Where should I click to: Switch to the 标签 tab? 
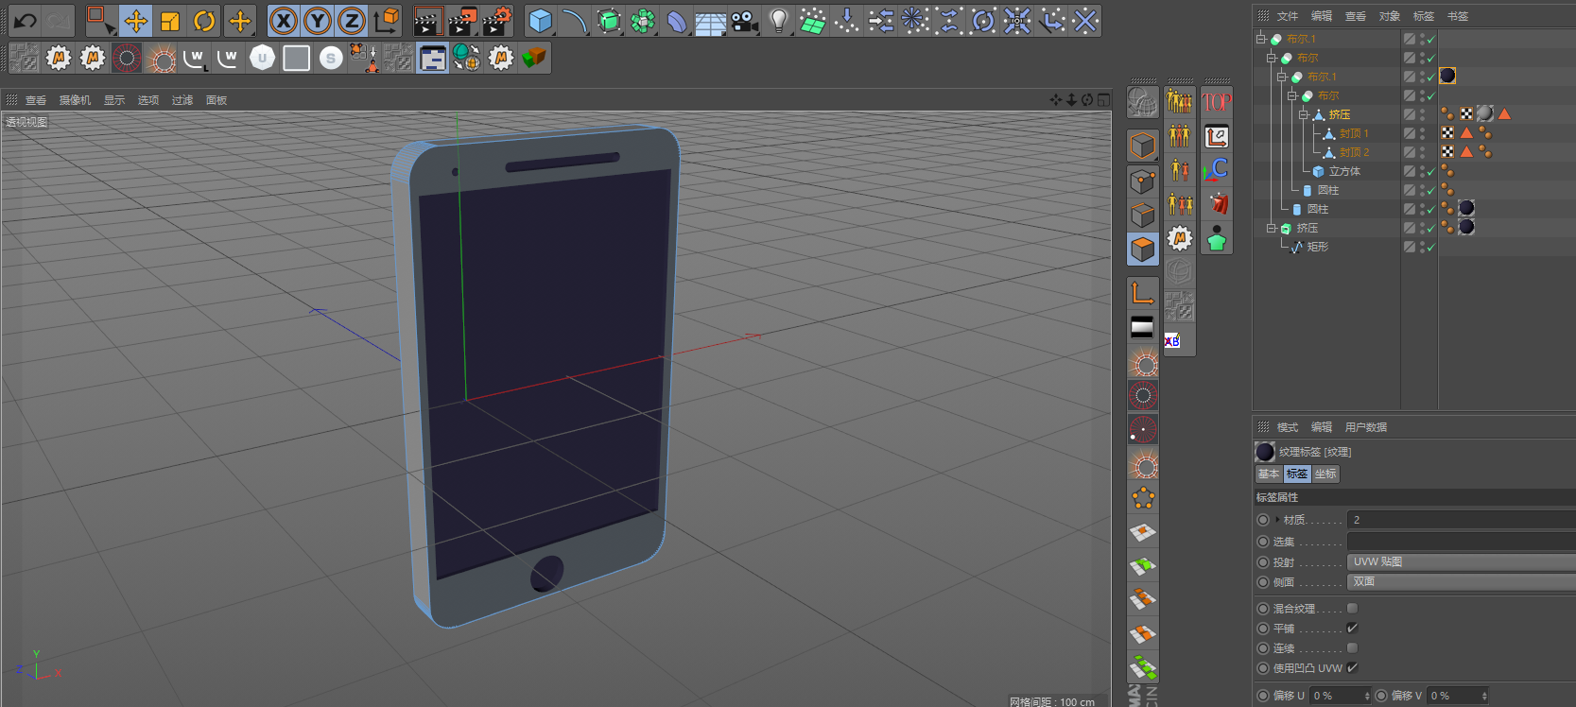coord(1297,474)
